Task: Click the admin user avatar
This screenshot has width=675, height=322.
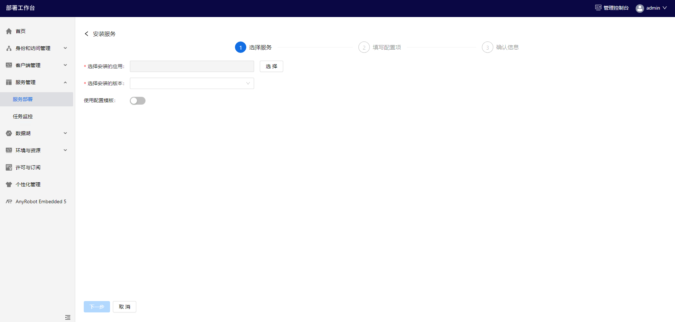Action: tap(640, 8)
